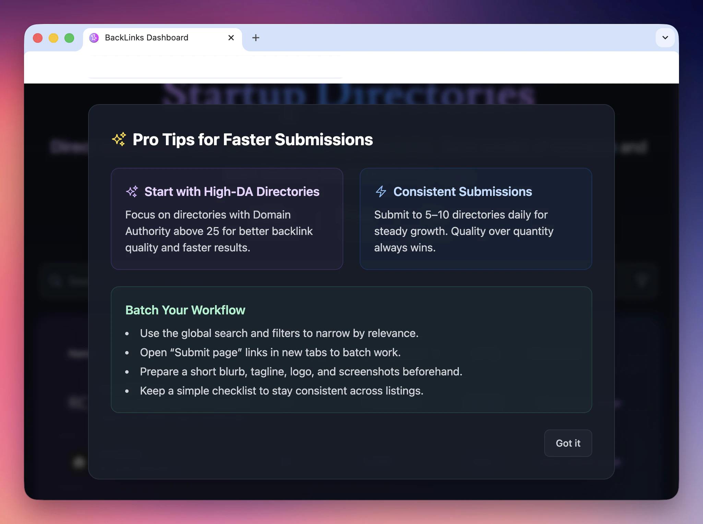
Task: Click the yellow sparkles icon beside Pro Tips
Action: [x=119, y=139]
